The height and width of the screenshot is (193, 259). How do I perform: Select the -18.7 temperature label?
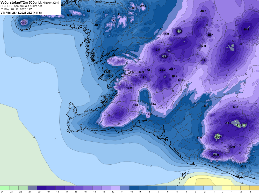pos(210,35)
